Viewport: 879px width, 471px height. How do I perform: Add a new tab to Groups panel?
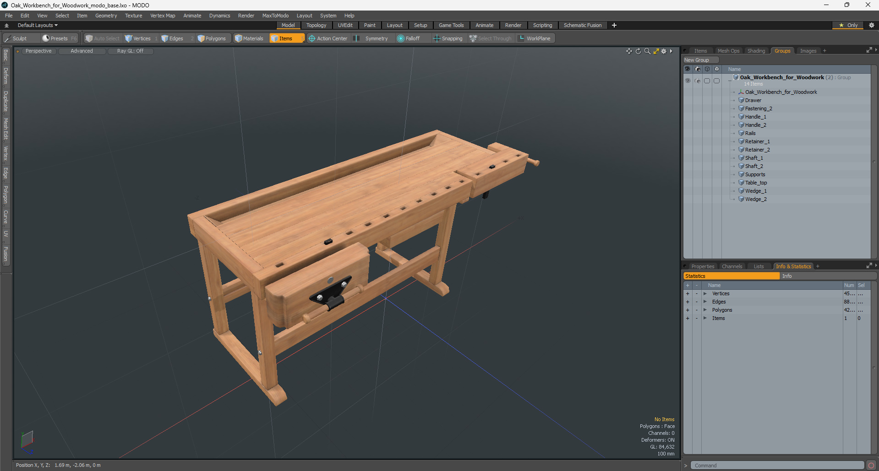pos(824,51)
